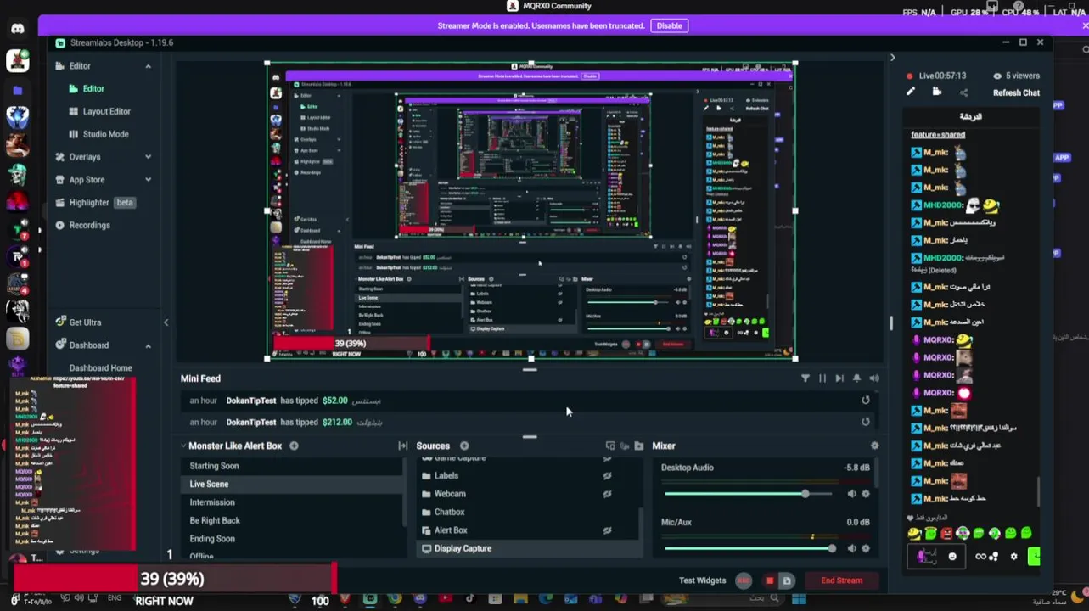Select the Display Capture source
This screenshot has height=611, width=1089.
[526, 548]
